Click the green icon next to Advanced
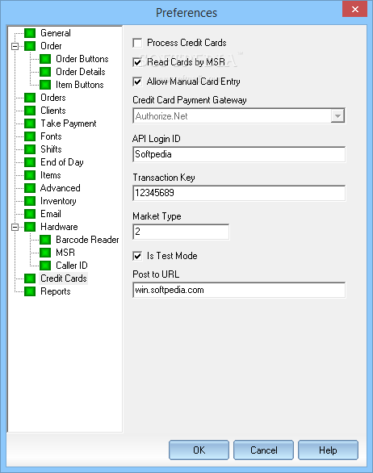 click(30, 188)
